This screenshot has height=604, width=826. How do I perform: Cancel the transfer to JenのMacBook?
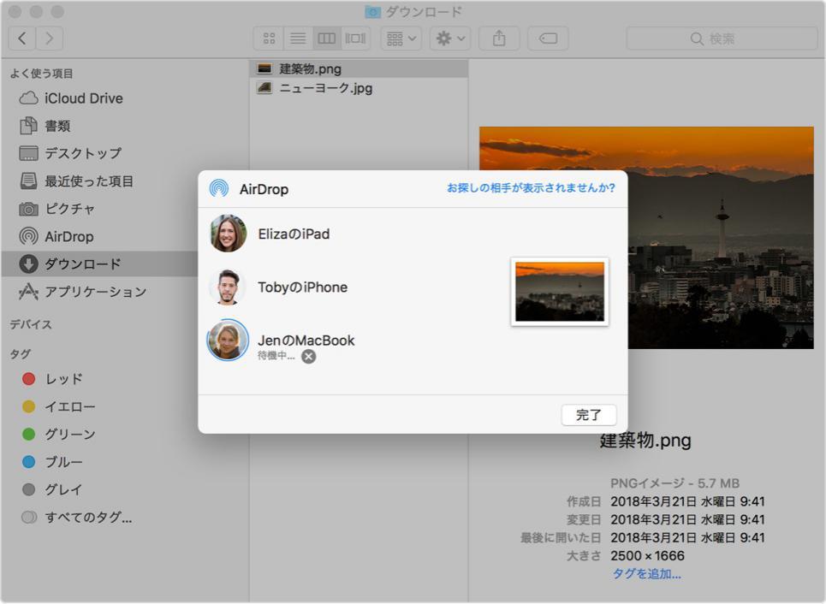coord(307,357)
